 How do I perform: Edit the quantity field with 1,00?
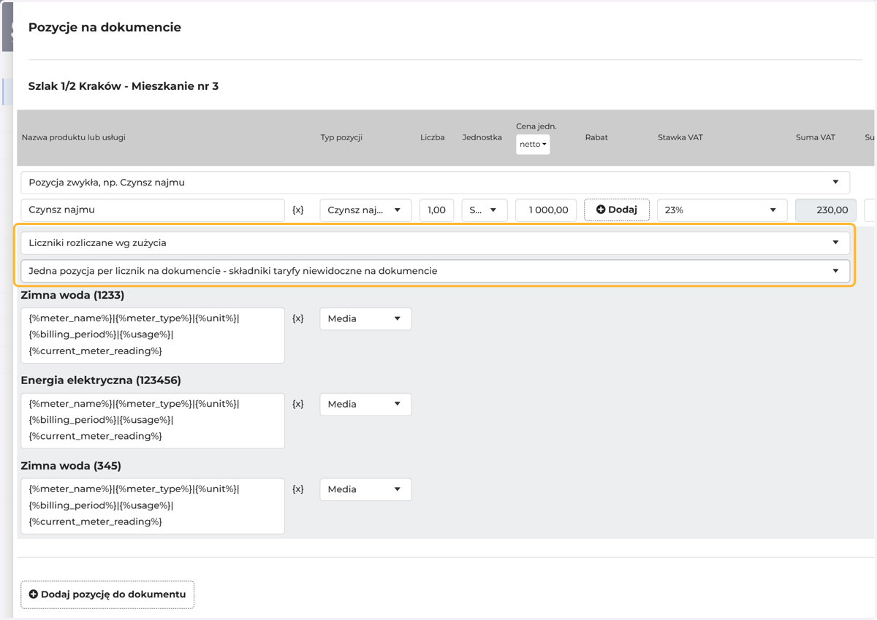tap(436, 210)
